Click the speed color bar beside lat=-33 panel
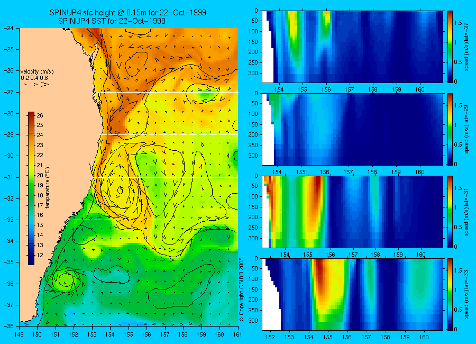The height and width of the screenshot is (344, 476). click(450, 294)
